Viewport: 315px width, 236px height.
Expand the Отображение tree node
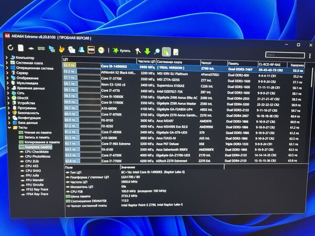(x=7, y=78)
